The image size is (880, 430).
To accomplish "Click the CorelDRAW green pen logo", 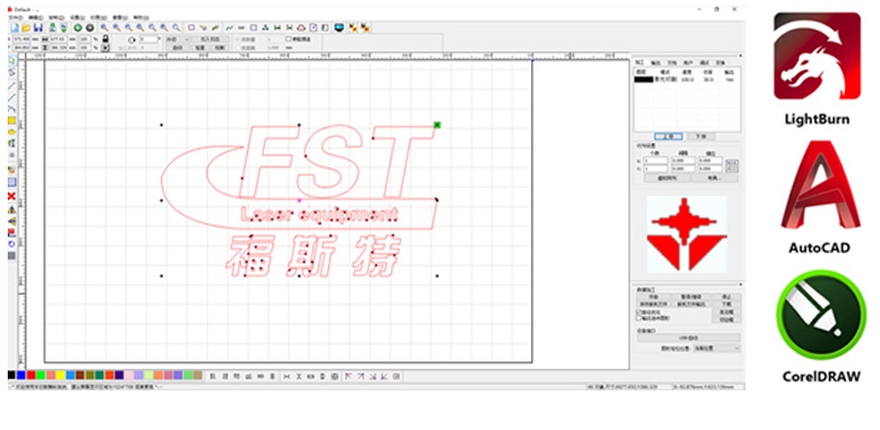I will coord(822,314).
